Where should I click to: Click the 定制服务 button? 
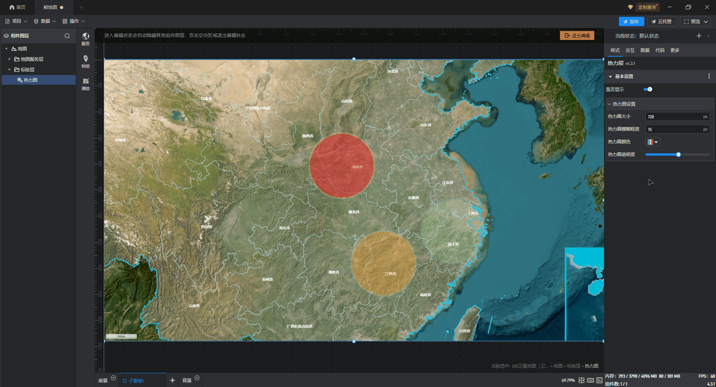(x=647, y=7)
